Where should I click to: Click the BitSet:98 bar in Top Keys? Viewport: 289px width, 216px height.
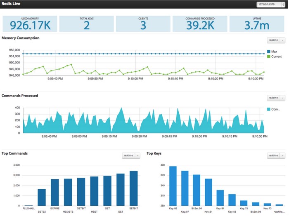pyautogui.click(x=256, y=204)
